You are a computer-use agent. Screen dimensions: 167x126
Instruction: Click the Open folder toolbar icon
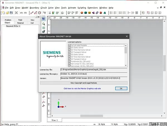pos(7,13)
